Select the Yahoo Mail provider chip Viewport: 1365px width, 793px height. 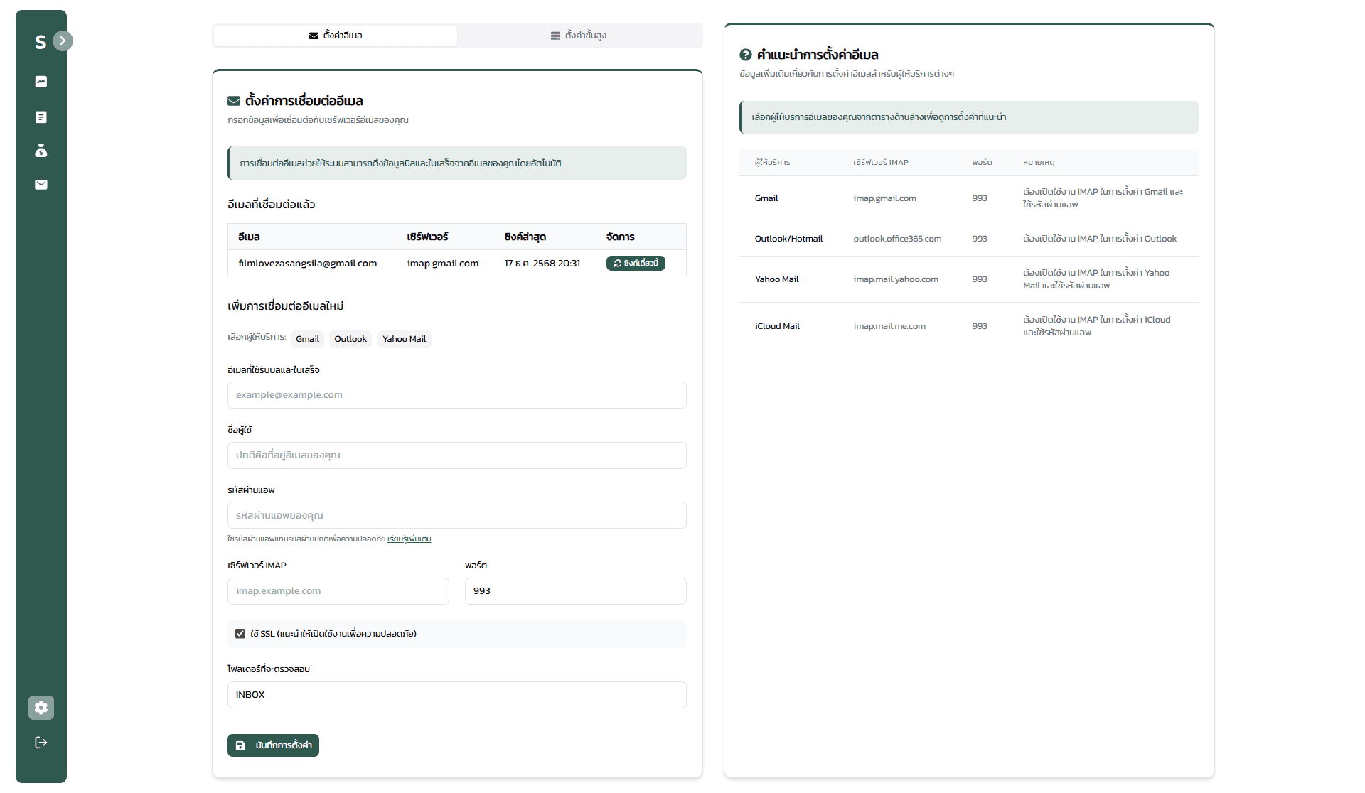(x=404, y=339)
